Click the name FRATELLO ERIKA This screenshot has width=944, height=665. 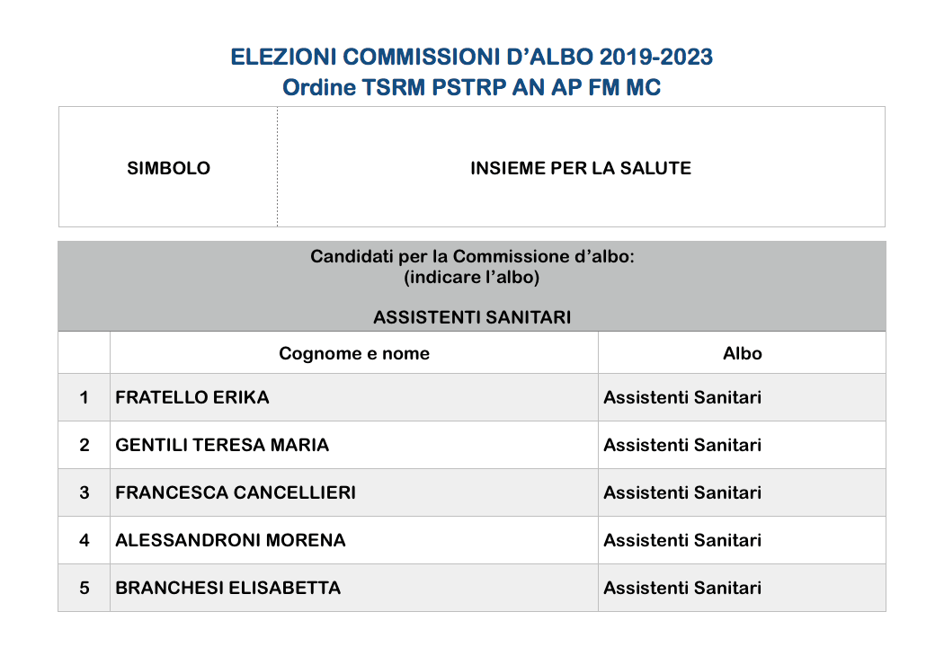[x=192, y=397]
